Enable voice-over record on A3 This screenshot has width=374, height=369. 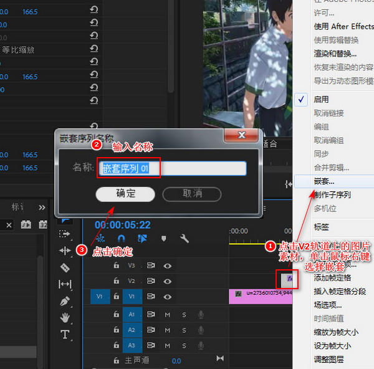point(201,345)
